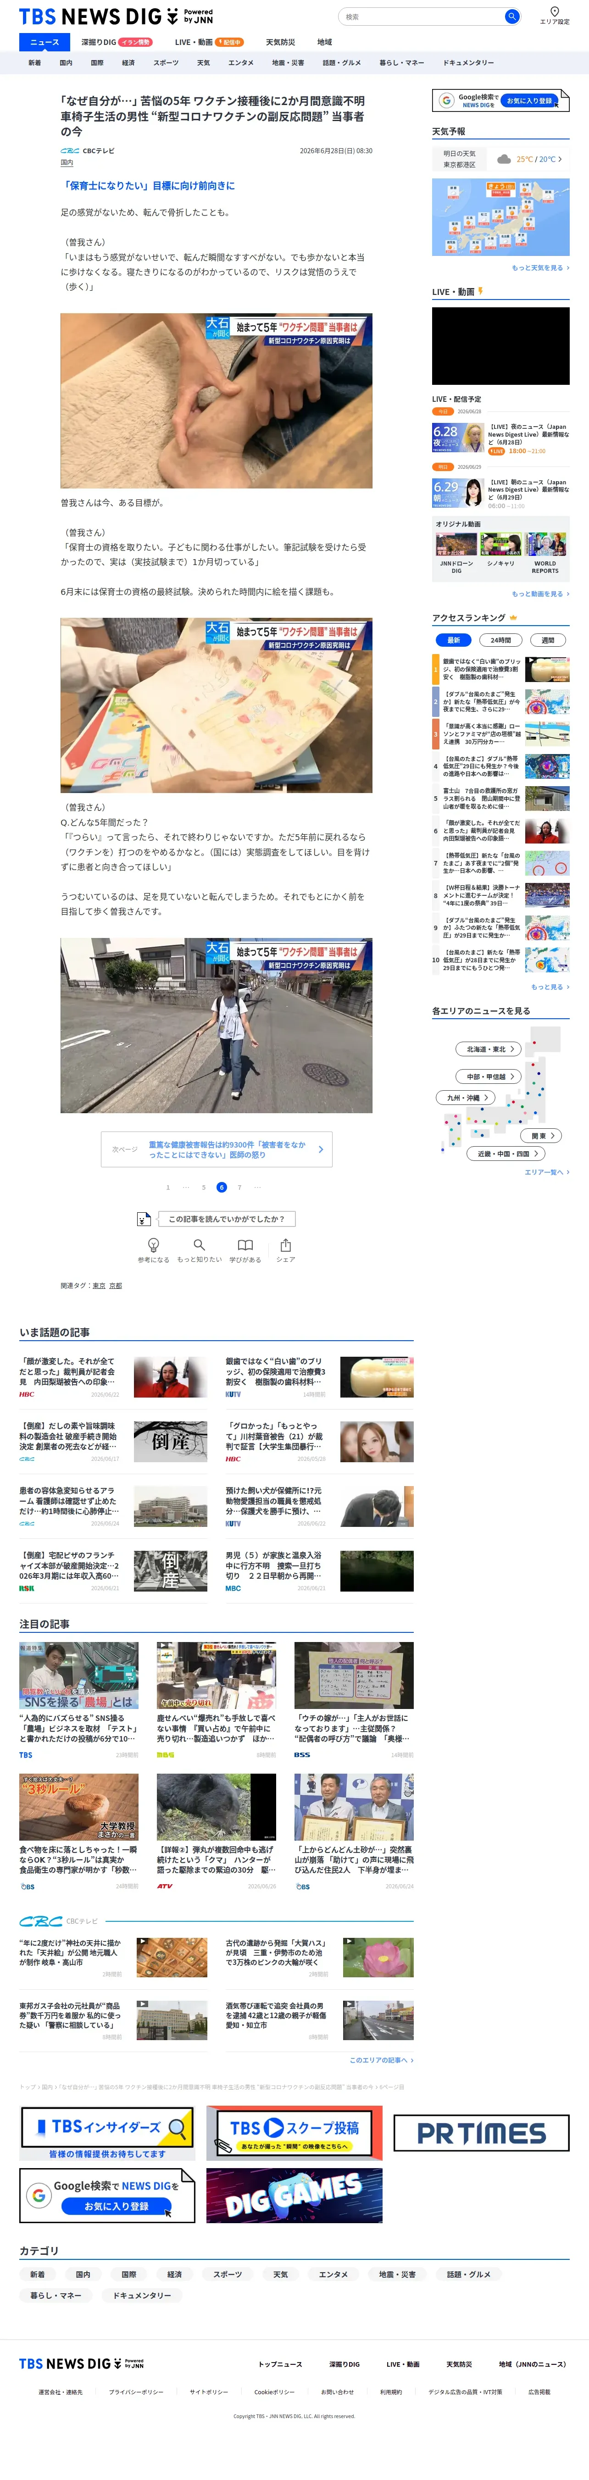Open the 国内 breadcrumb under article byline
The image size is (589, 2480).
(x=67, y=164)
